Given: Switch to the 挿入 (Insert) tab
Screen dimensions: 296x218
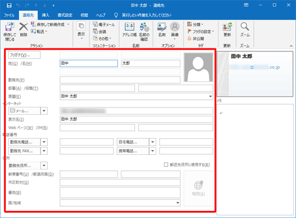Looking at the screenshot, I should click(x=46, y=15).
